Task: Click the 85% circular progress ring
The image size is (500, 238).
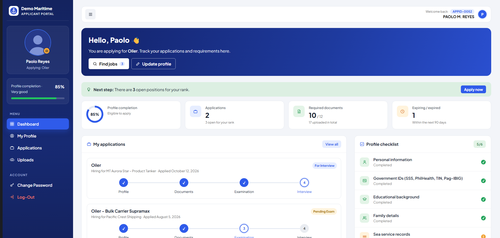Action: coord(95,114)
